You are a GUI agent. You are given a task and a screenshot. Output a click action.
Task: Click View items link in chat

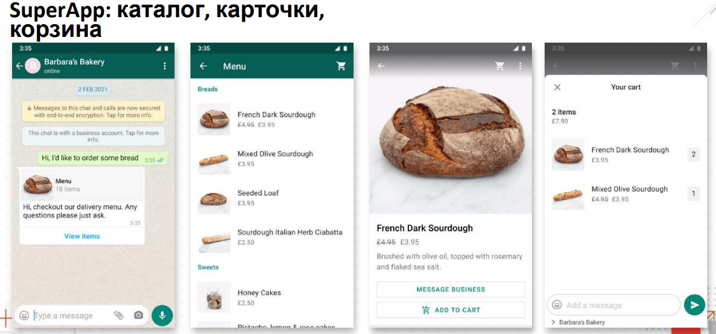[x=82, y=236]
